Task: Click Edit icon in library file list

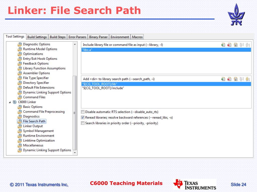Action: [x=235, y=45]
